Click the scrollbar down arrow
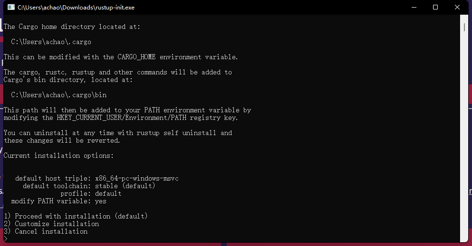 [465, 238]
